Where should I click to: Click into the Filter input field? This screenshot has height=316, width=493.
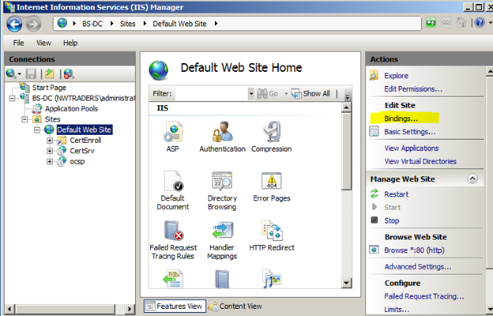click(211, 94)
